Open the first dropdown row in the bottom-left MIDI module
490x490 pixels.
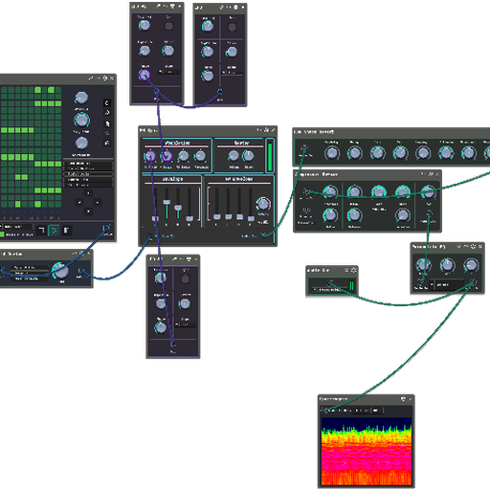tap(30, 267)
